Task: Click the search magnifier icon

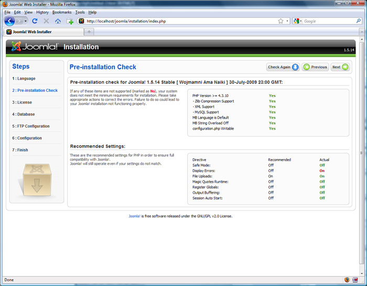Action: click(358, 21)
